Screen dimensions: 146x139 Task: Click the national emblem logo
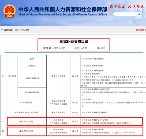click(9, 11)
